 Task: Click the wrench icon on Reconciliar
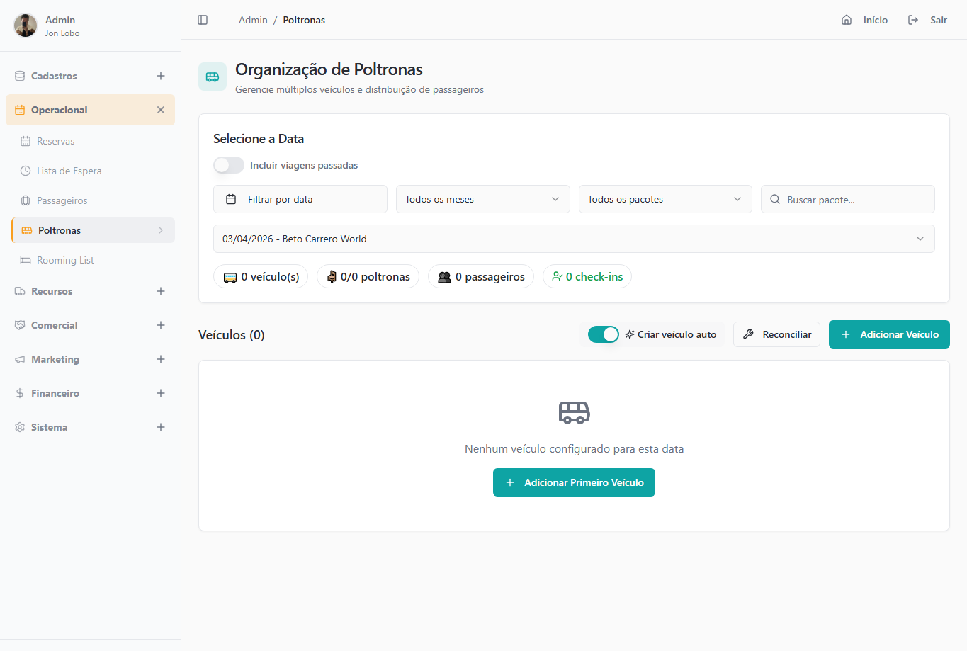coord(748,334)
